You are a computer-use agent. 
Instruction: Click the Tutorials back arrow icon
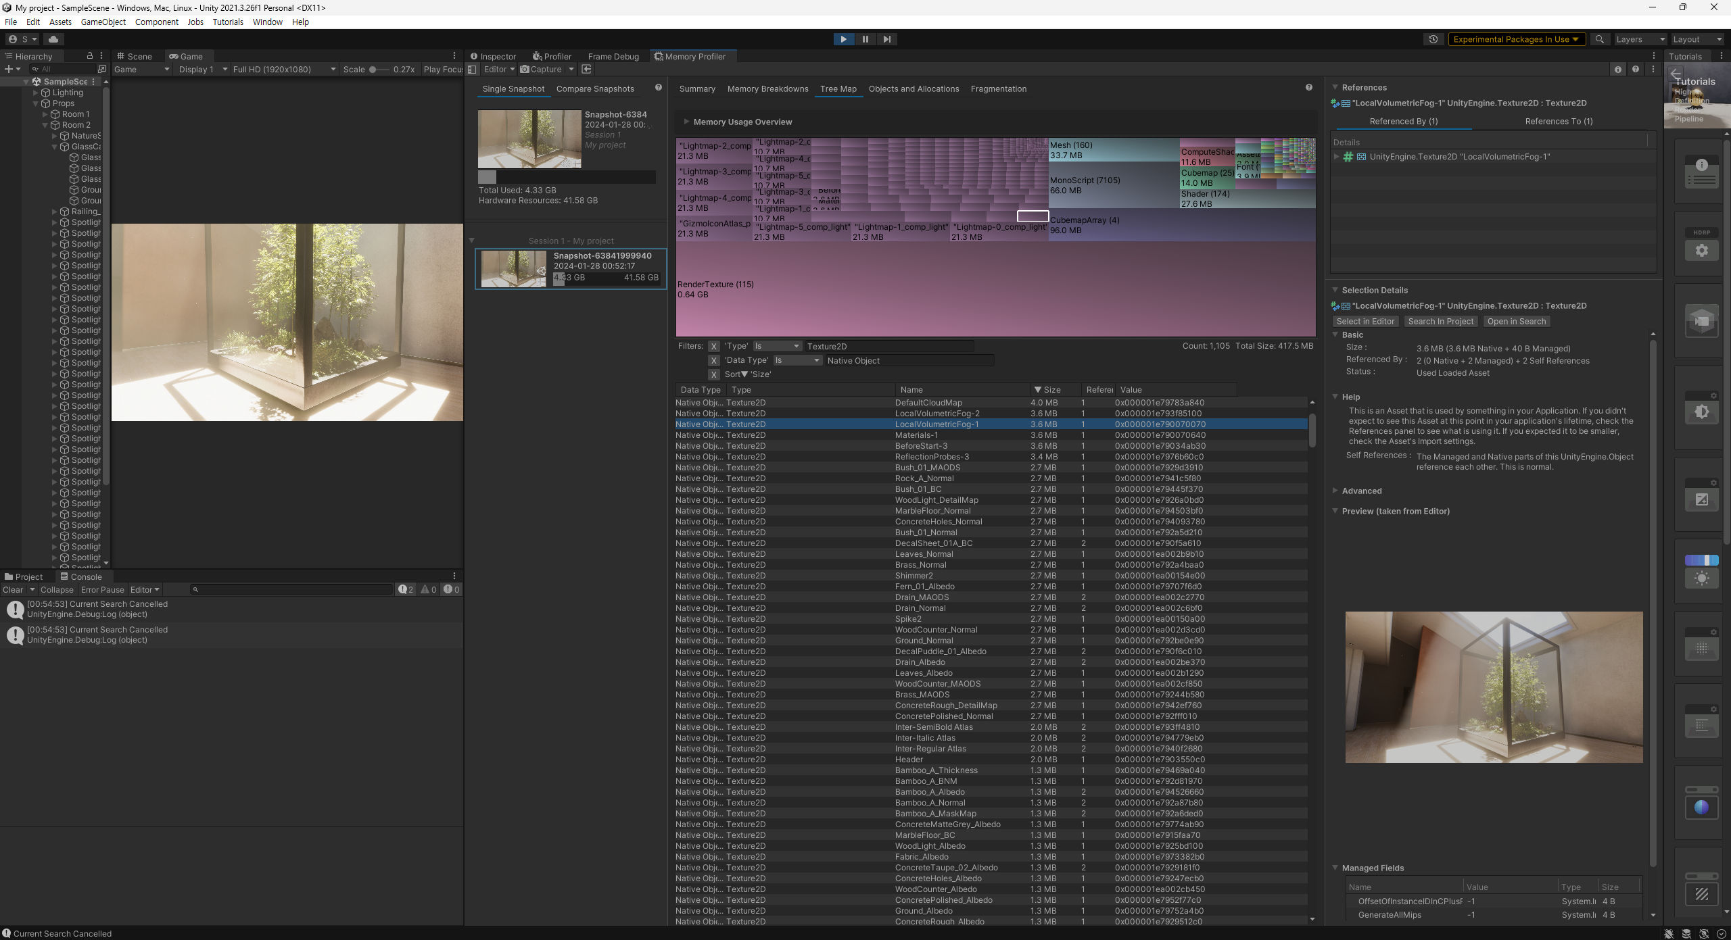(1676, 74)
